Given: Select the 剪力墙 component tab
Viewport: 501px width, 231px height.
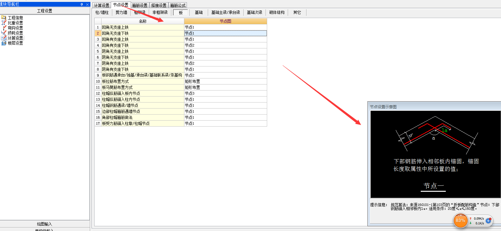Looking at the screenshot, I should pos(121,12).
